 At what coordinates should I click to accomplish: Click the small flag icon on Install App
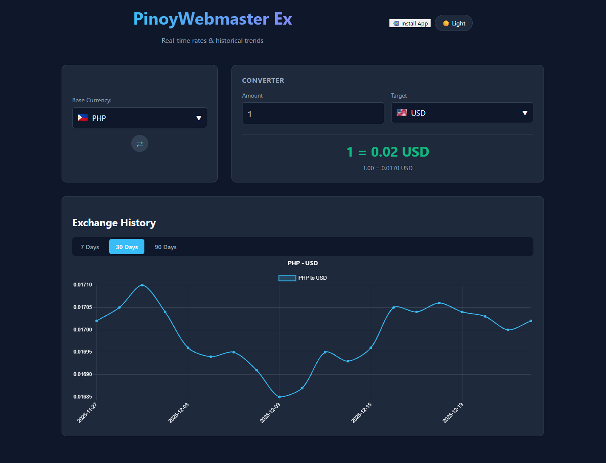pos(395,23)
